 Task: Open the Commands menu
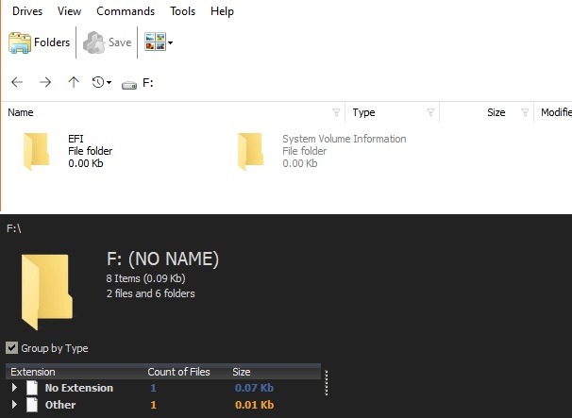pyautogui.click(x=126, y=11)
